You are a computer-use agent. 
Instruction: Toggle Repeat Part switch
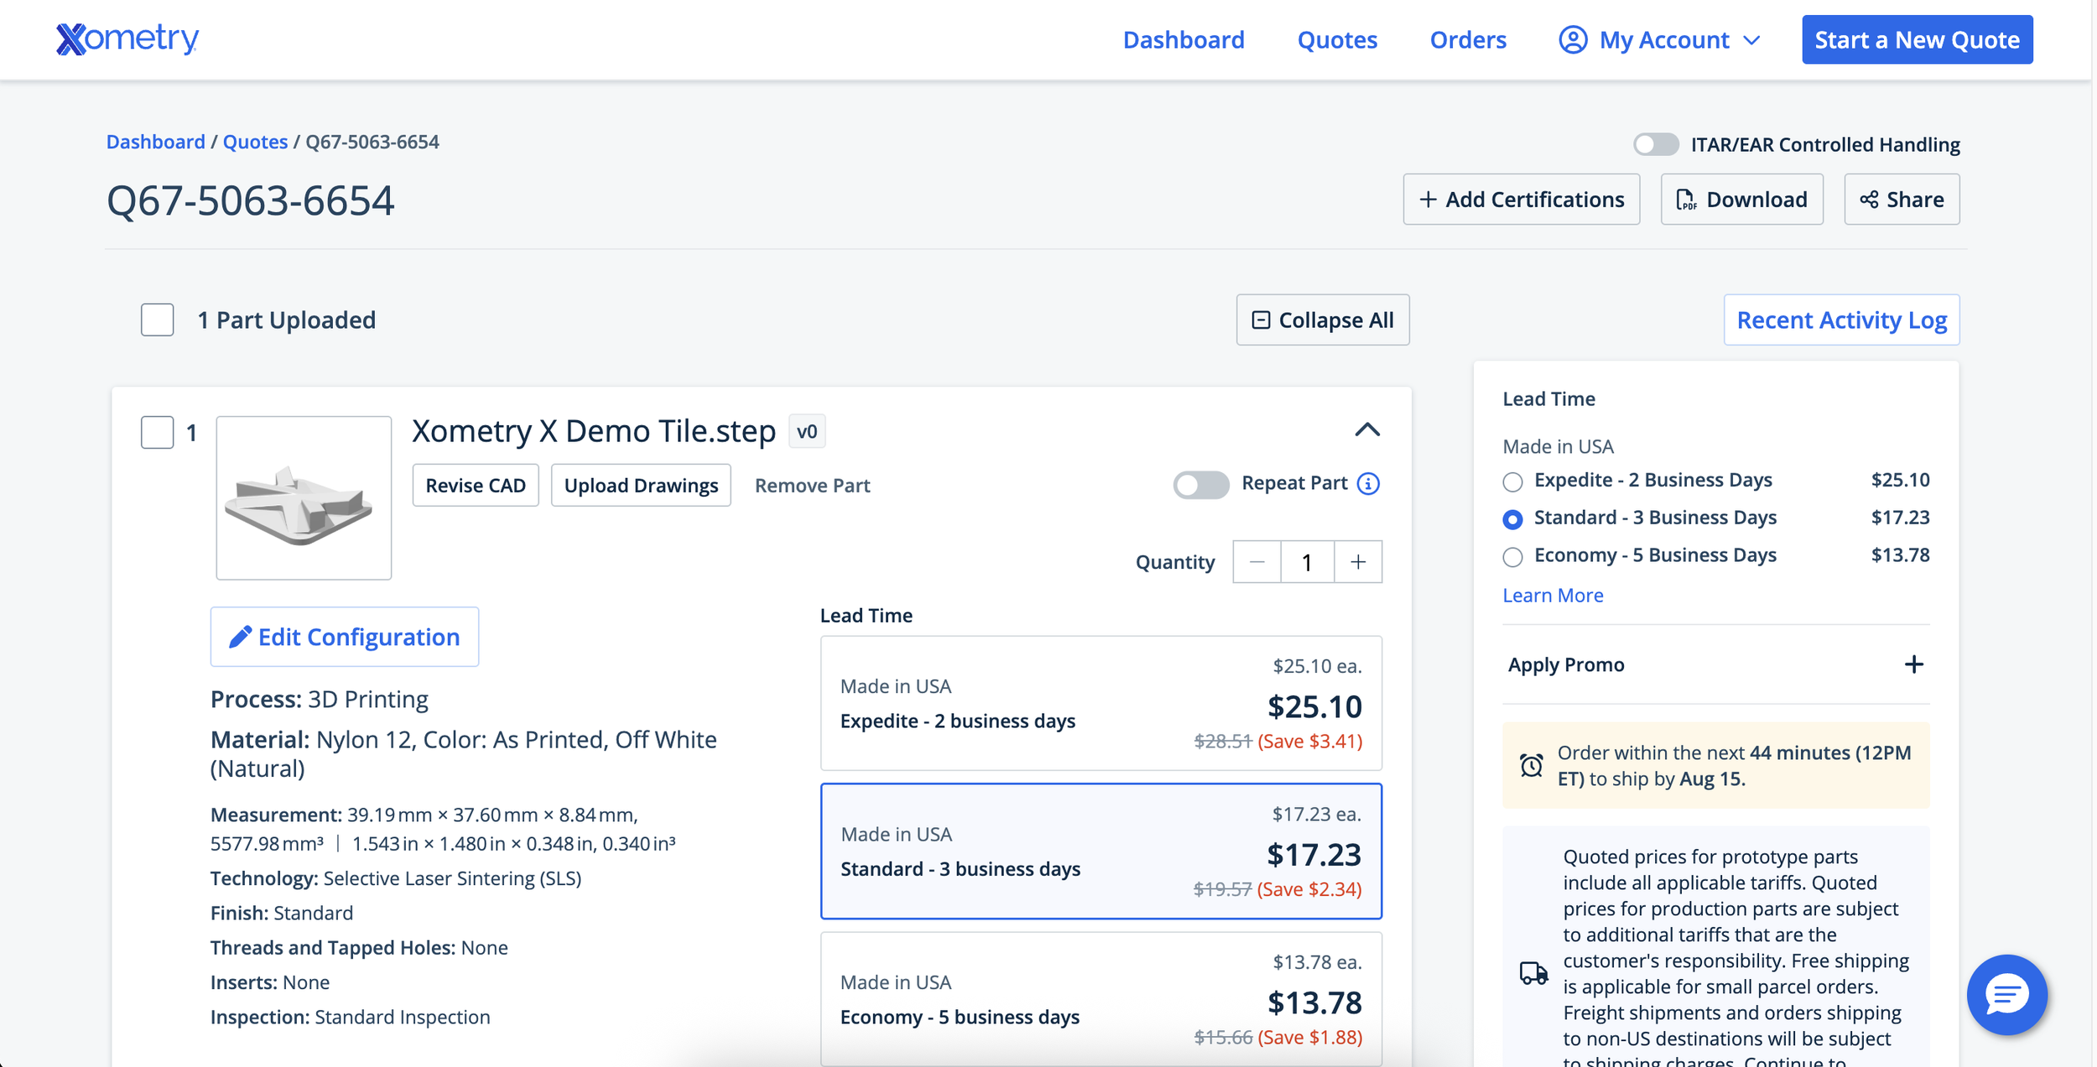(x=1200, y=484)
